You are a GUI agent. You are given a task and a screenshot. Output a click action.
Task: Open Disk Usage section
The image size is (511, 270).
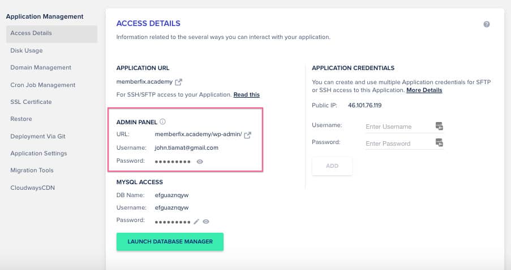click(x=27, y=50)
